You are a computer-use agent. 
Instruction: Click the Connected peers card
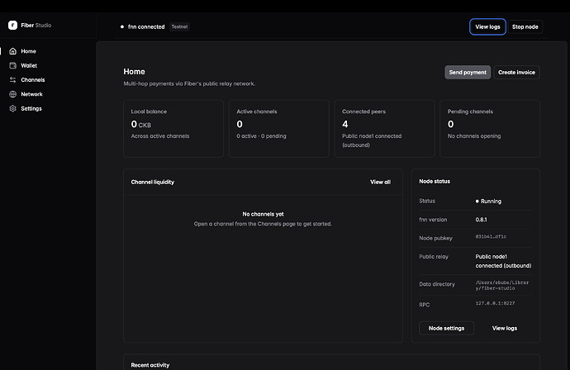384,129
